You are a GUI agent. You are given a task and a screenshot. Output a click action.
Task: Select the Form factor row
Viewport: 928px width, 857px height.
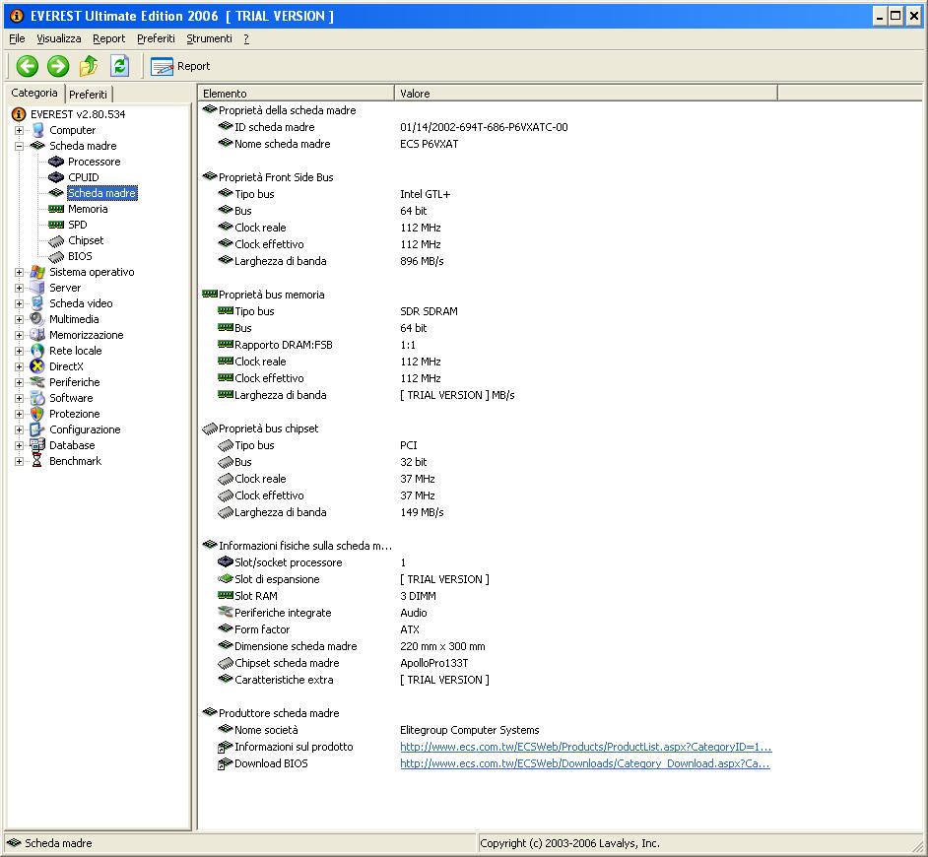262,629
